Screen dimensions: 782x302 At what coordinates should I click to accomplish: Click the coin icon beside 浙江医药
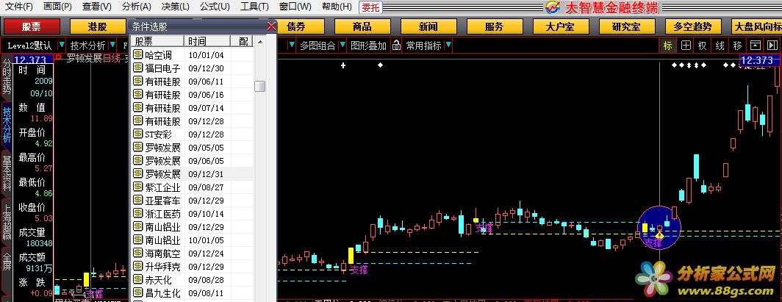[138, 213]
